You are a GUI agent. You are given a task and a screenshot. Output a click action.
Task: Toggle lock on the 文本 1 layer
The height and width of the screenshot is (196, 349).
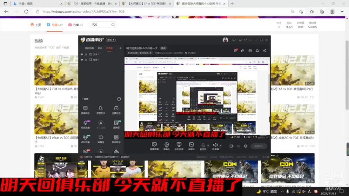tap(86, 54)
